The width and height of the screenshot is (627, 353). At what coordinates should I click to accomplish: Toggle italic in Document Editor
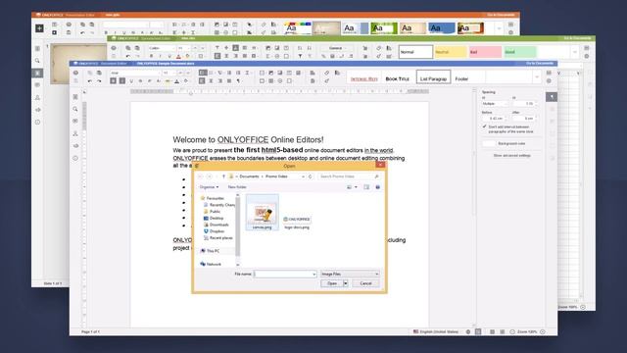coord(122,80)
